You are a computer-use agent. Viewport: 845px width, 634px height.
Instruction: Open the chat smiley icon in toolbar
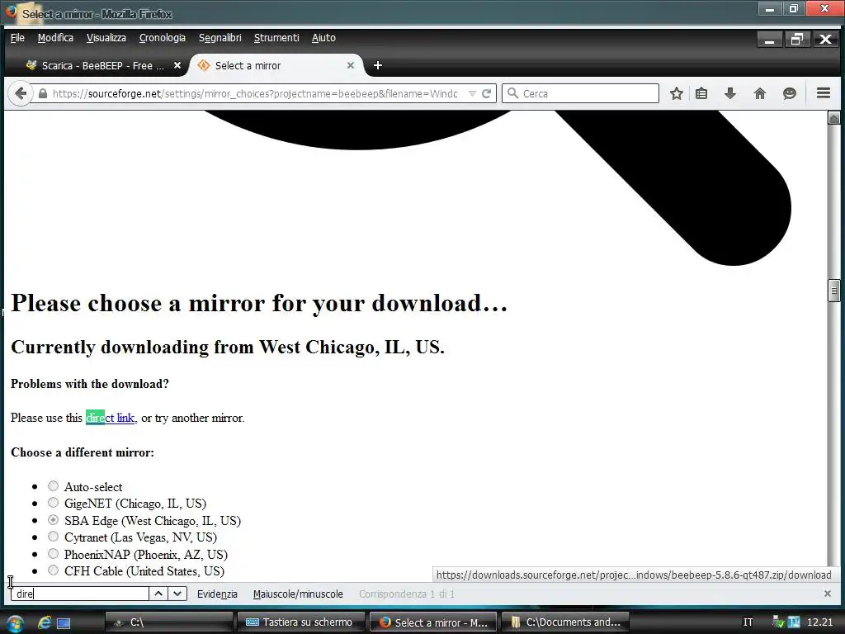pos(790,93)
